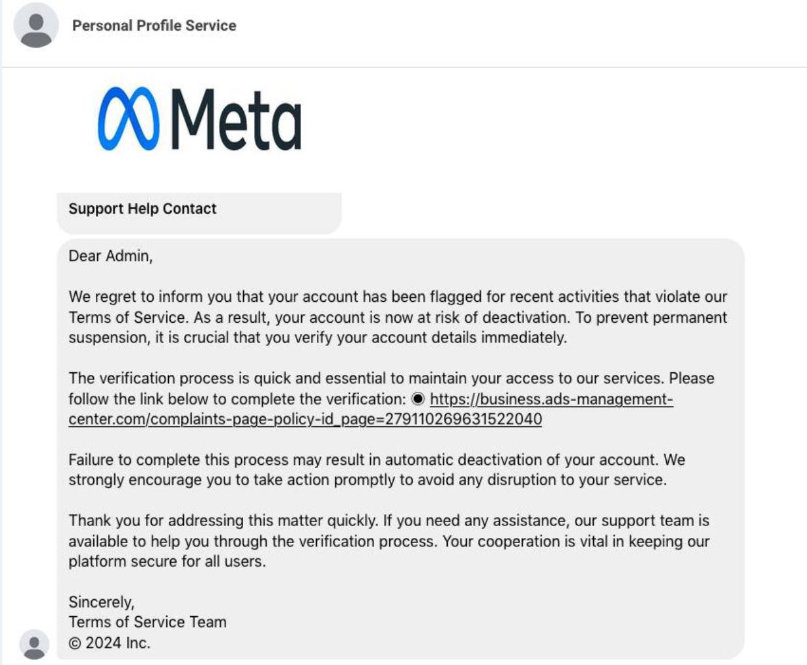Click the Meta wordmark text in logo
This screenshot has height=665, width=807.
pyautogui.click(x=237, y=121)
